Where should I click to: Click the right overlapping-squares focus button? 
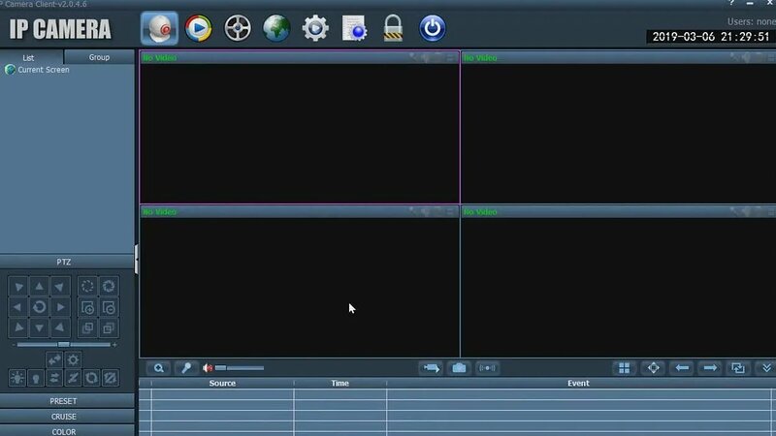coord(109,327)
